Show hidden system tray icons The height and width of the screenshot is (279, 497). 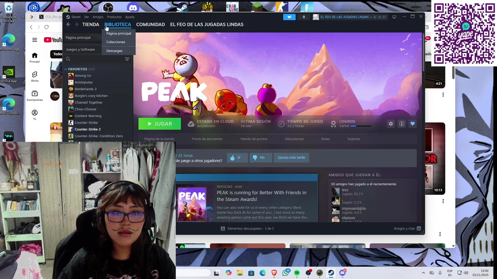423,273
